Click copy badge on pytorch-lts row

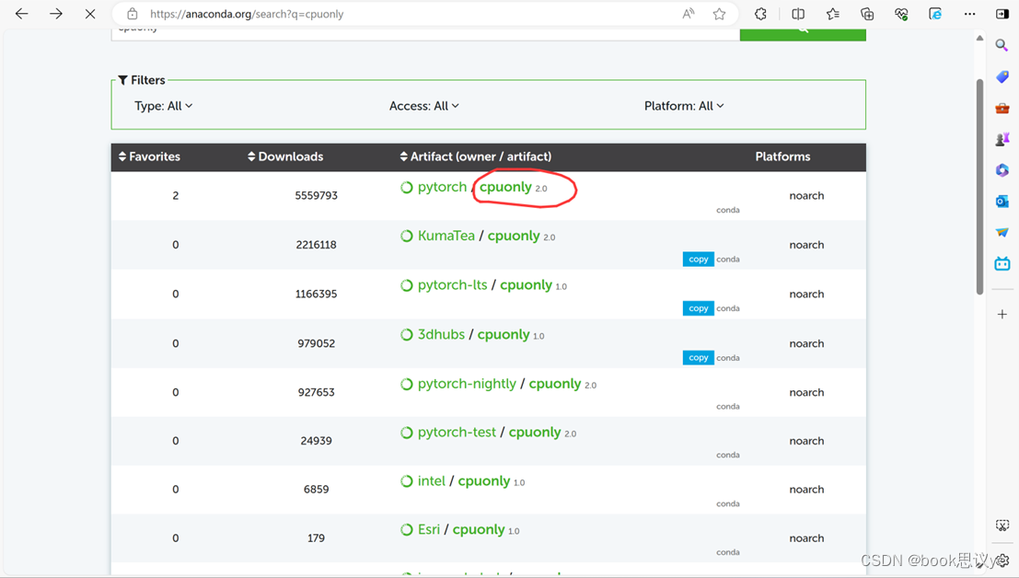[x=698, y=308]
